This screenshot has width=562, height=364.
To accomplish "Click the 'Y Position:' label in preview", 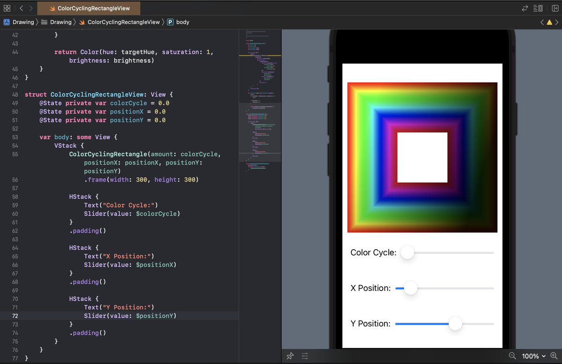I will [x=370, y=324].
